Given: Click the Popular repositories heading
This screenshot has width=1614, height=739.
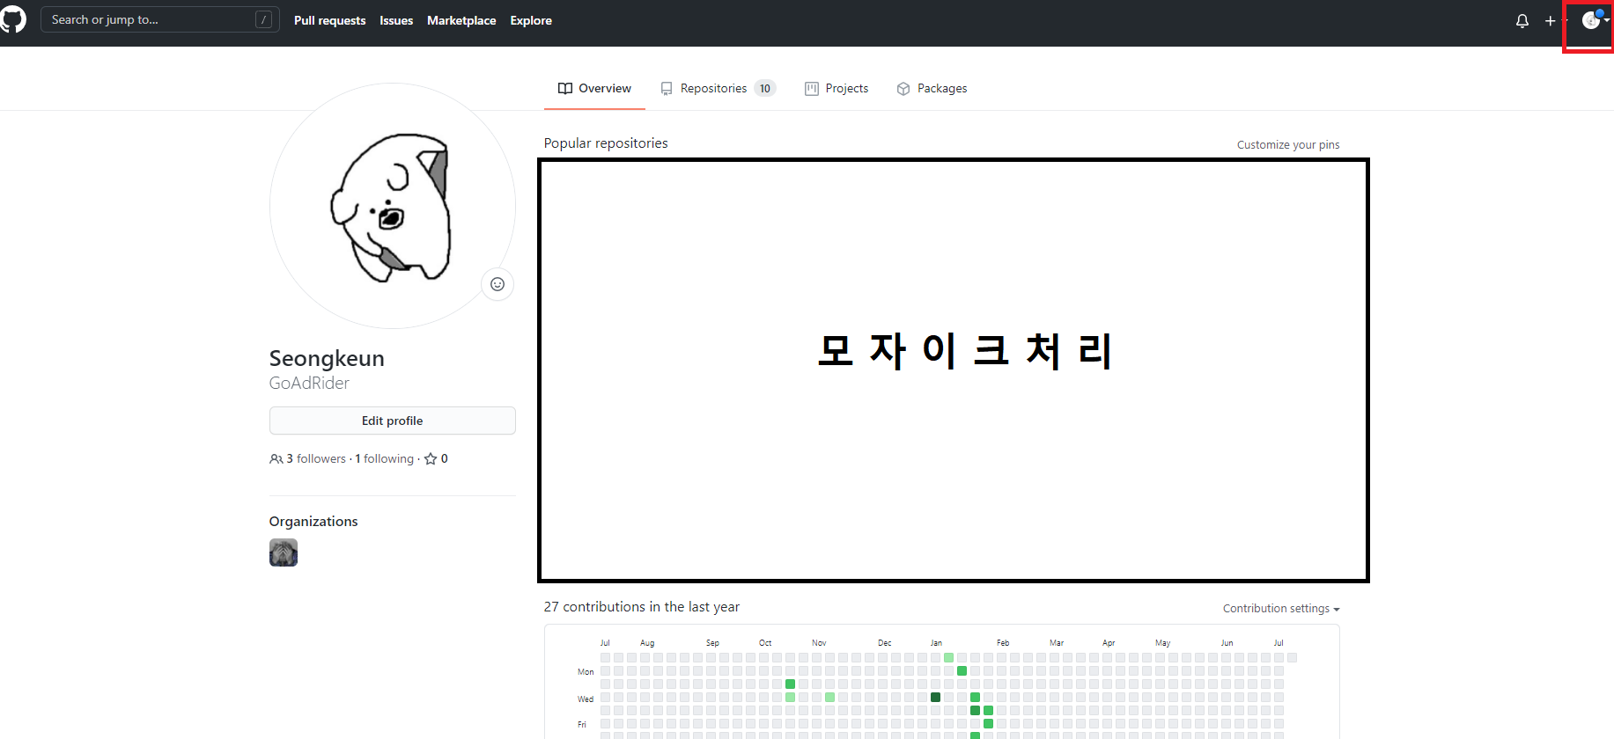Looking at the screenshot, I should pos(606,143).
